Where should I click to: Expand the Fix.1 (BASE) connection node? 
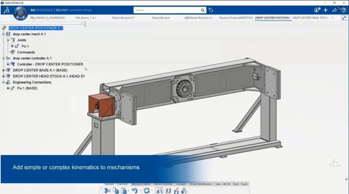click(x=8, y=88)
